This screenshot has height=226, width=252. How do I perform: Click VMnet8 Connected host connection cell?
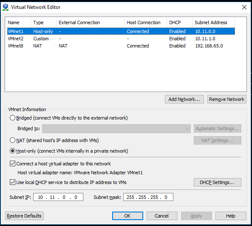point(138,46)
